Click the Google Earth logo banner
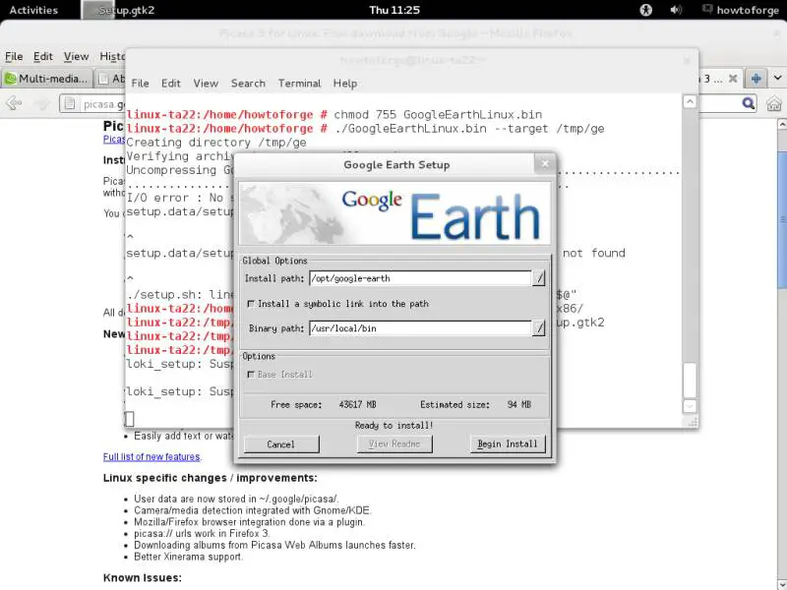Image resolution: width=787 pixels, height=590 pixels. (395, 213)
